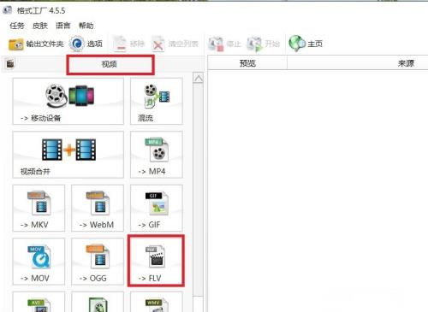
Task: Select the WMV format tile
Action: (157, 302)
